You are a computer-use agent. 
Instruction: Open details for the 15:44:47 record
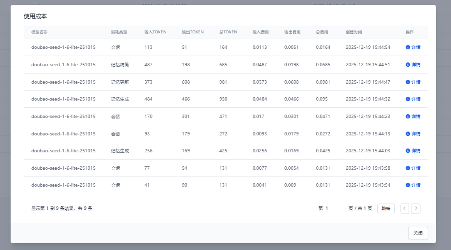click(x=413, y=82)
